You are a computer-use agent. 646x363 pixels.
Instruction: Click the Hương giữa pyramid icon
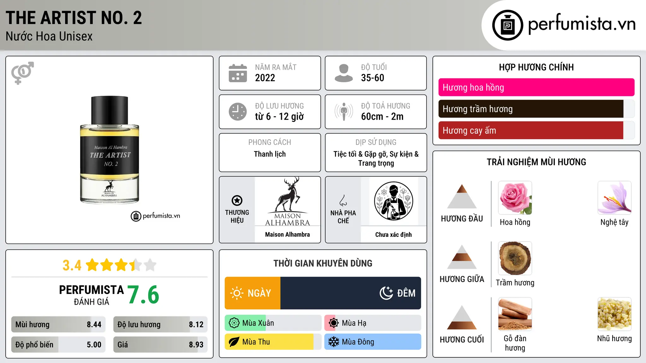pos(462,257)
